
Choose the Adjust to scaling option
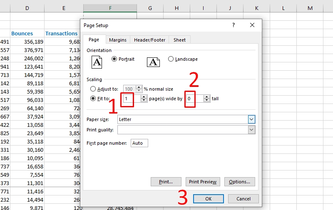coord(93,89)
